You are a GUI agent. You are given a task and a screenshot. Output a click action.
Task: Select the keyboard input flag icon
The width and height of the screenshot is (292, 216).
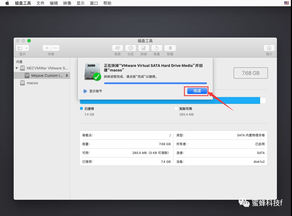[286, 3]
